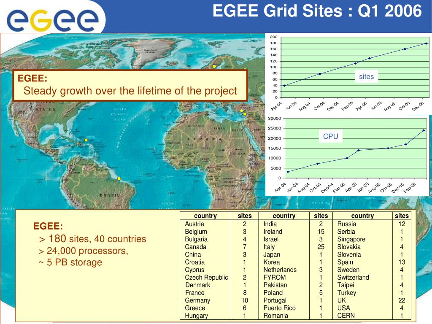Screen dimensions: 432x324
Task: Select 'Czech Republic' in the table
Action: (x=206, y=278)
